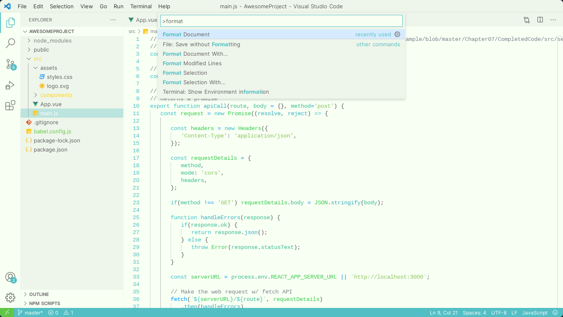The height and width of the screenshot is (317, 563).
Task: Collapse the src folder
Action: pos(72,59)
